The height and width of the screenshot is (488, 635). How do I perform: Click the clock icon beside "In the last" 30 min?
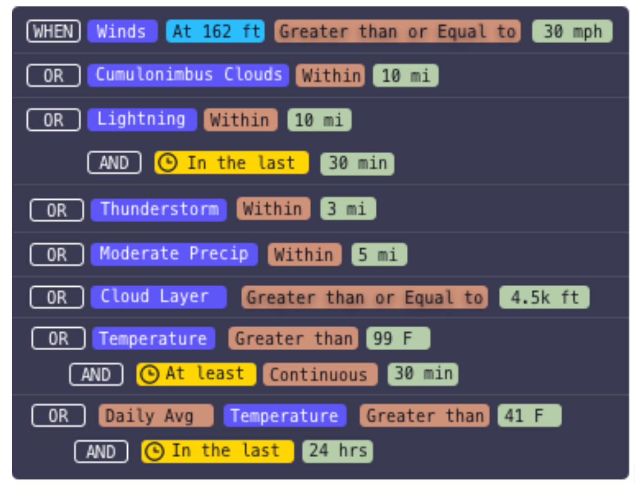(x=168, y=163)
